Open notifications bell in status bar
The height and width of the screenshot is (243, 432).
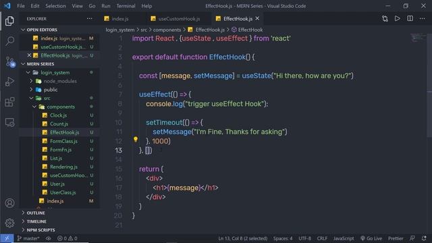pyautogui.click(x=424, y=238)
